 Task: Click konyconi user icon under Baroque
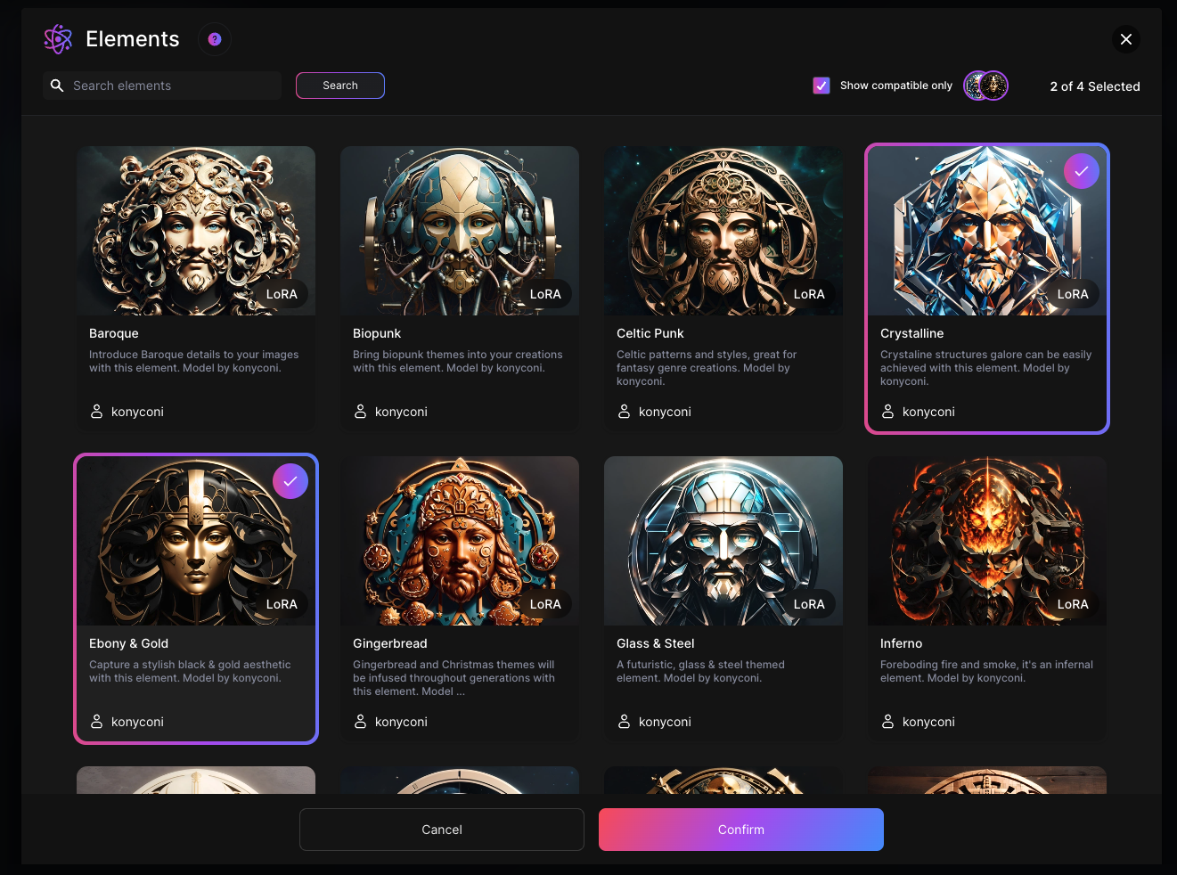tap(97, 412)
